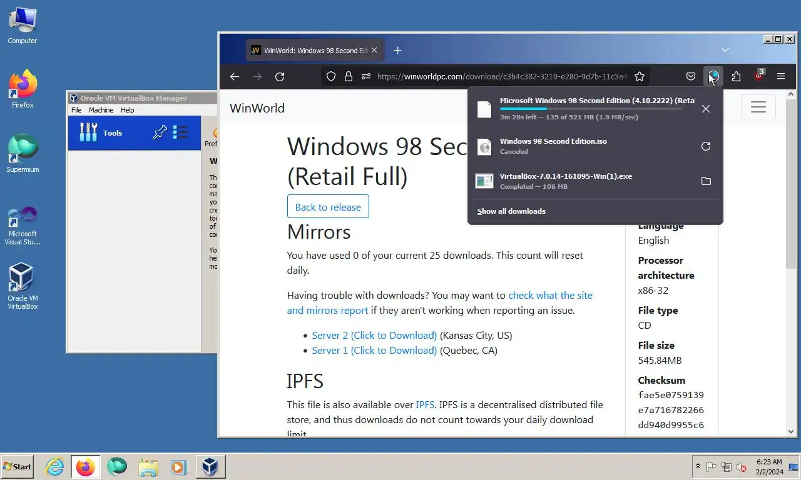Reload the WinWorld page

tap(280, 76)
